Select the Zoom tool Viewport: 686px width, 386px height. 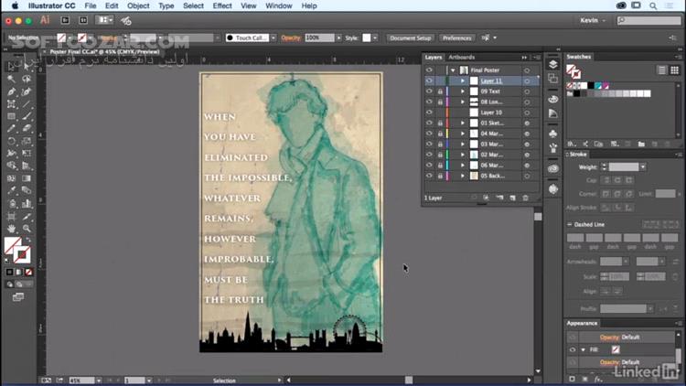[x=27, y=229]
